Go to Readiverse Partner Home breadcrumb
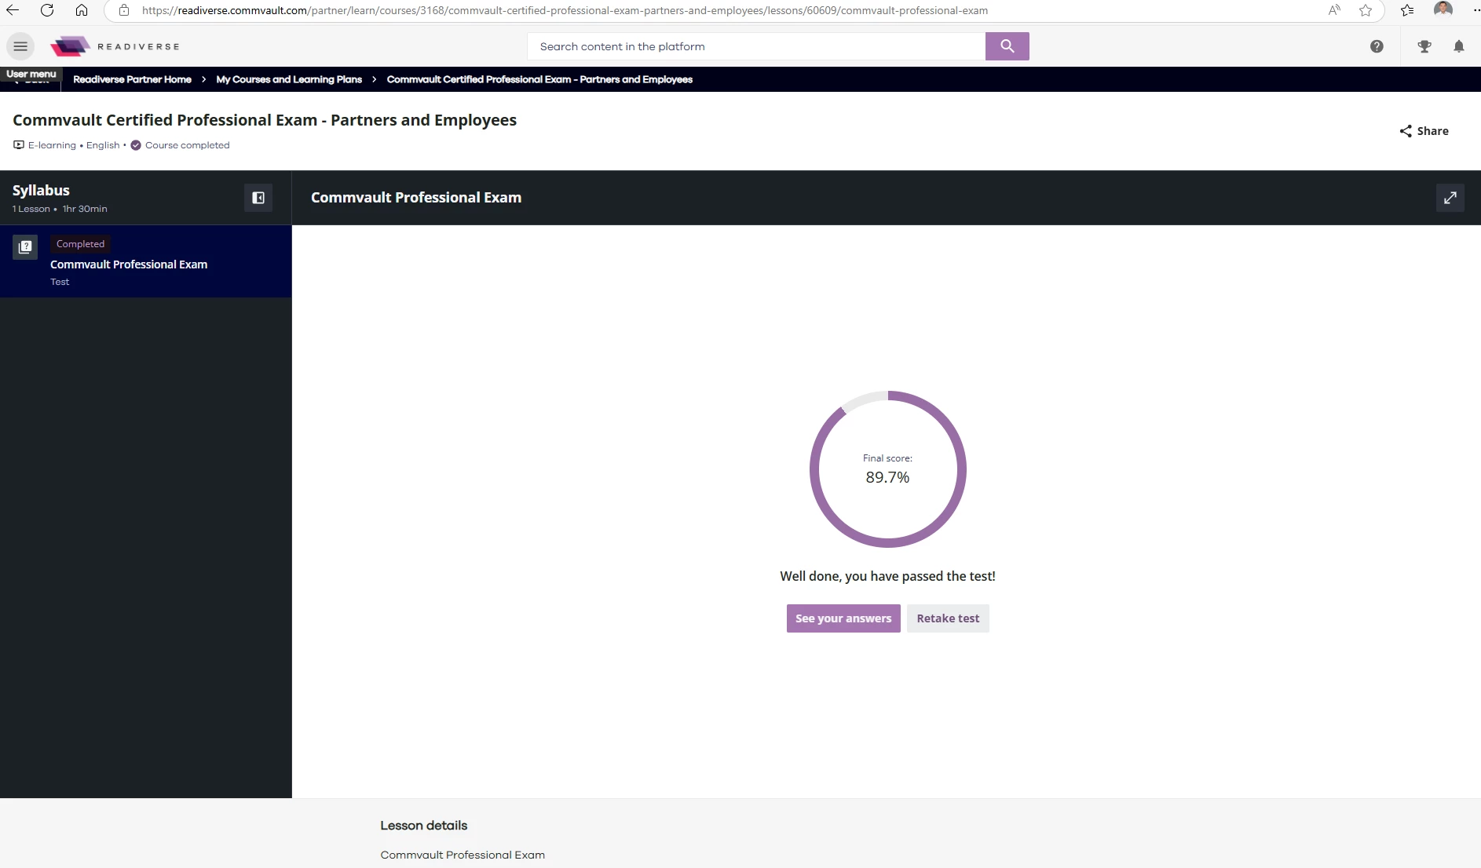 click(x=132, y=79)
